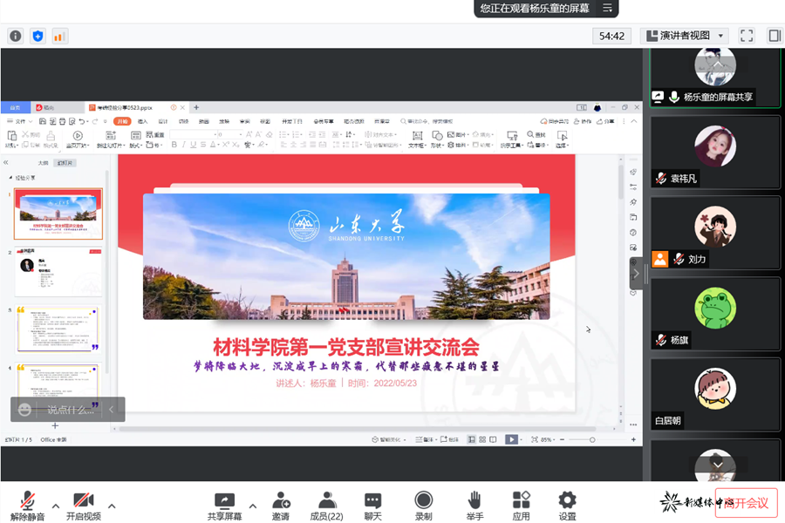Enter full screen mode icon
The height and width of the screenshot is (523, 785).
747,36
